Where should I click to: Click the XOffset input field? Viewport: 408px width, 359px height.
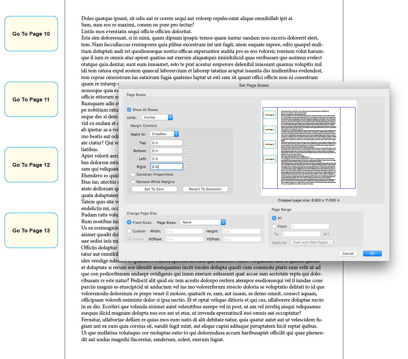coord(185,239)
